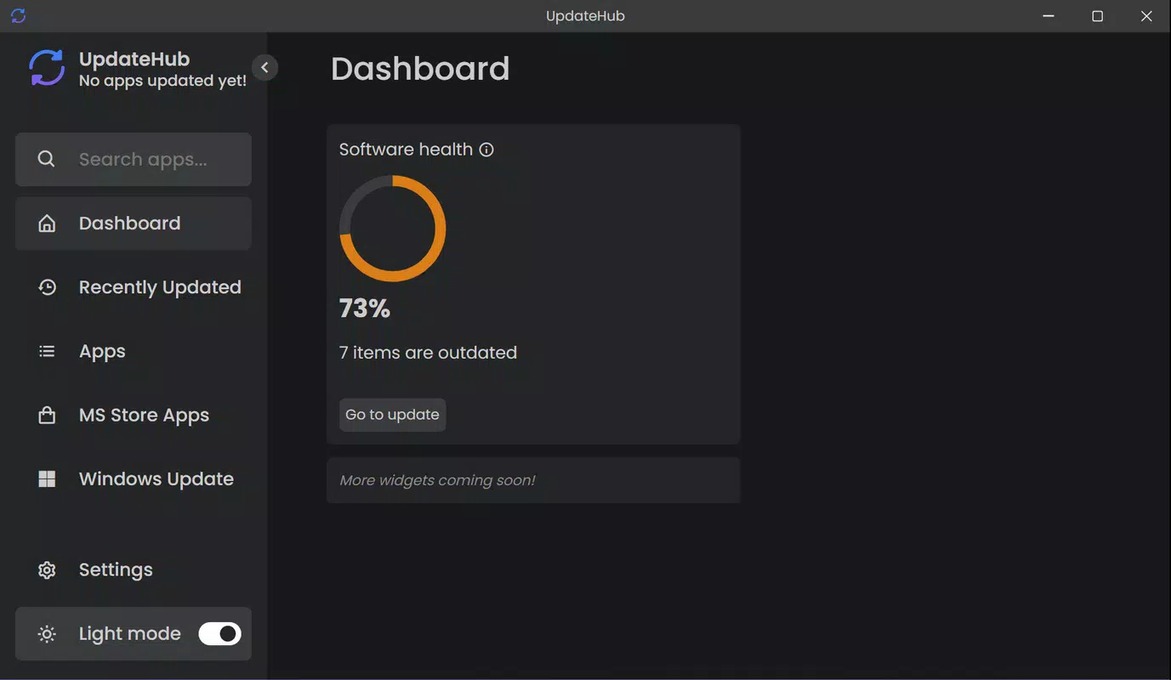Open the Windows Update section

(134, 479)
